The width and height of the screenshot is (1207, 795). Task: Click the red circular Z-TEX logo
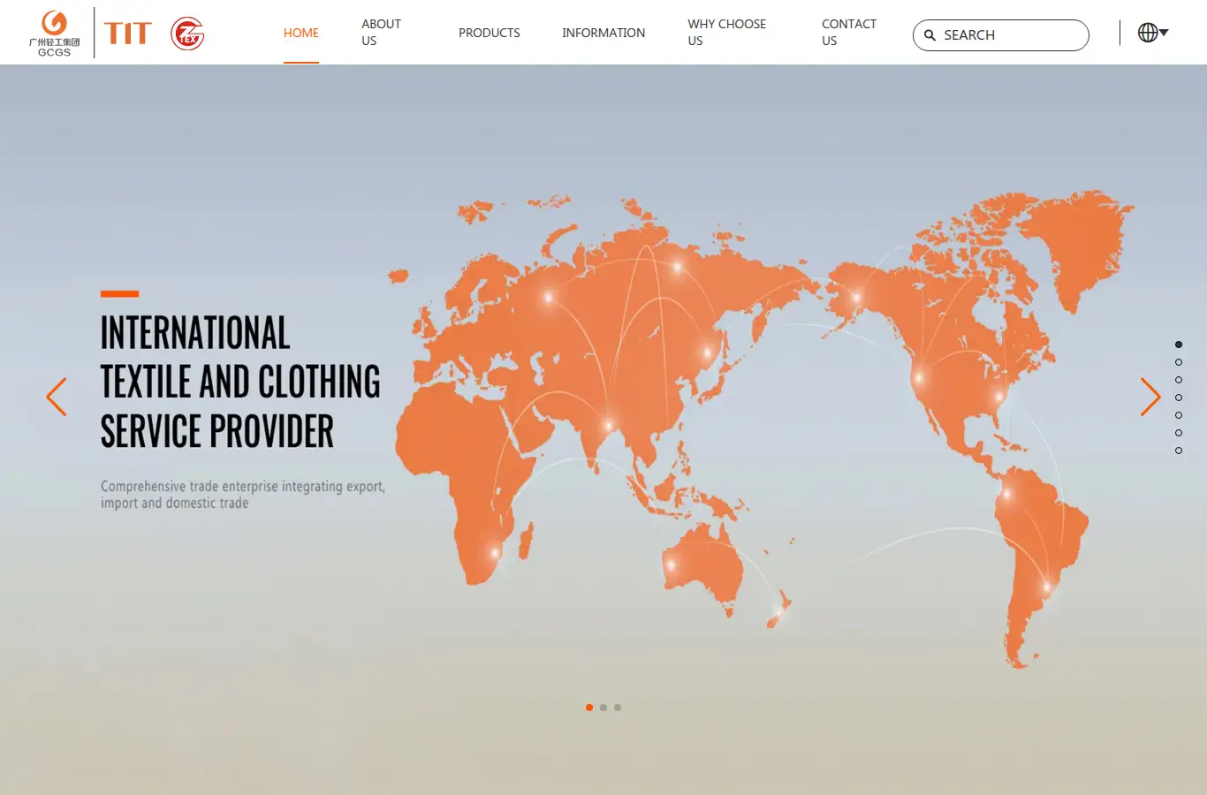click(x=187, y=34)
